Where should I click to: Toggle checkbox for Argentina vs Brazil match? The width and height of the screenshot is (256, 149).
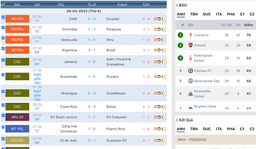(3, 49)
